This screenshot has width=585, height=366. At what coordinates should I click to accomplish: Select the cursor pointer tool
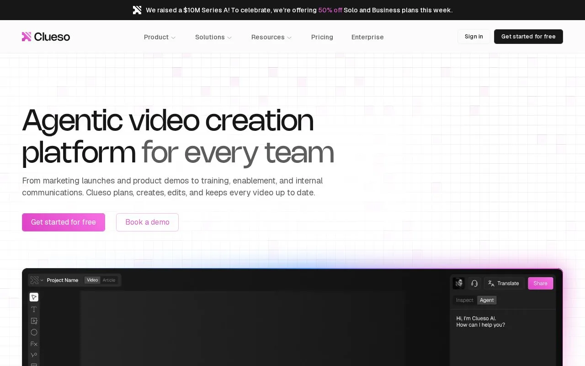click(34, 297)
